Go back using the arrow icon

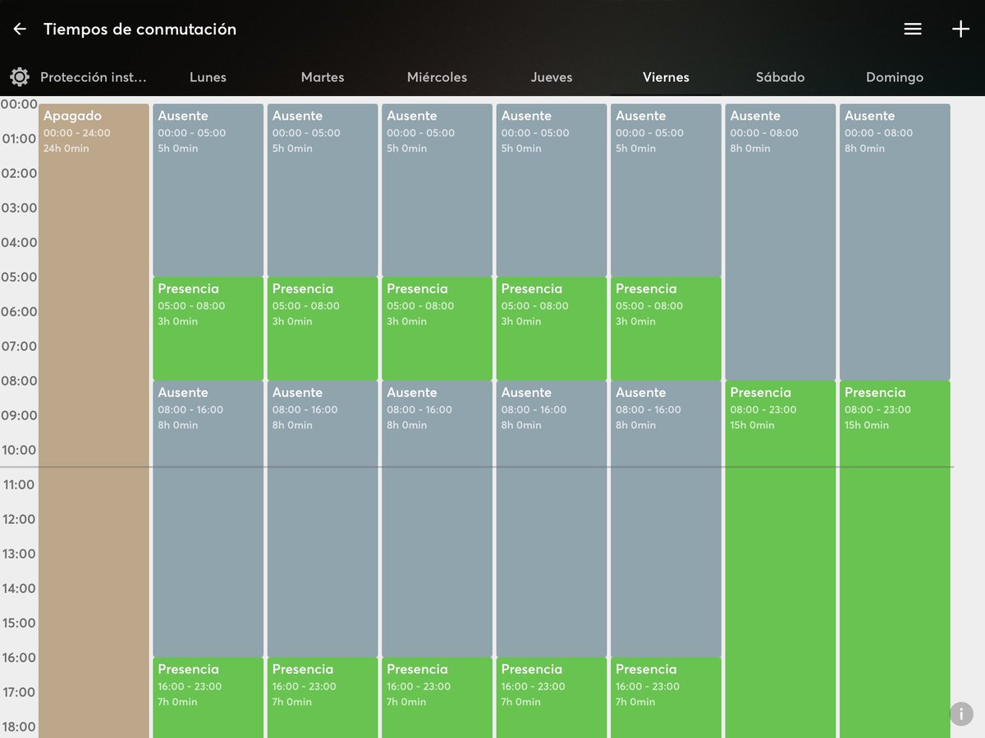click(20, 30)
